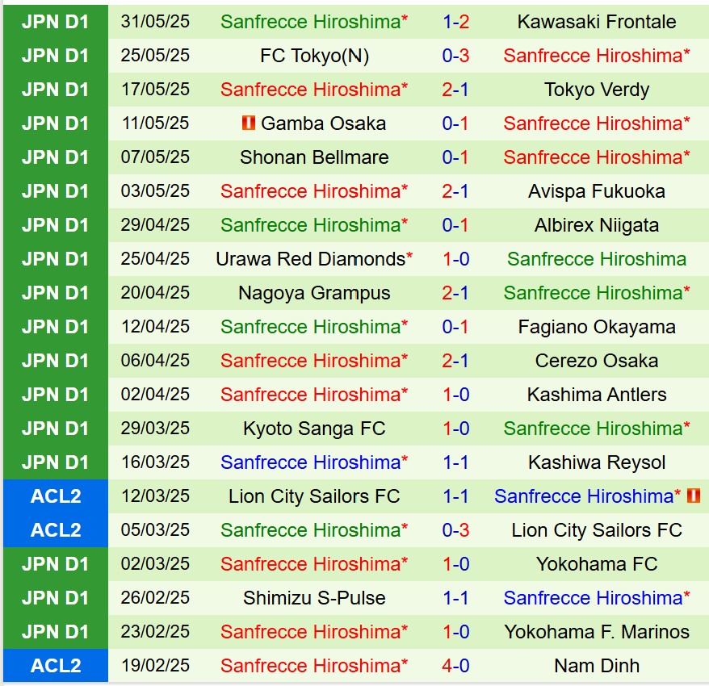Image resolution: width=709 pixels, height=686 pixels.
Task: Select the Shonan Bellmare team name
Action: coord(314,157)
